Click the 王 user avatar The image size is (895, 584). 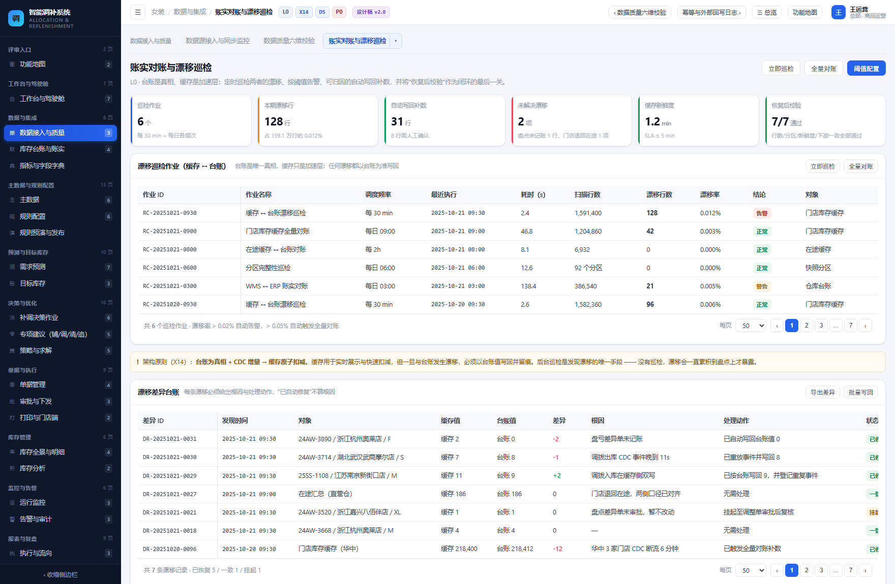tap(838, 12)
